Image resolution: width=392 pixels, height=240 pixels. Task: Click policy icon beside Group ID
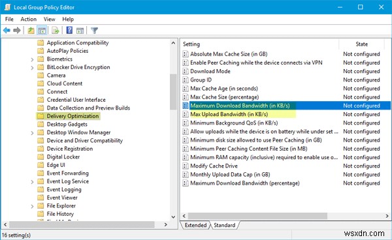[x=186, y=80]
